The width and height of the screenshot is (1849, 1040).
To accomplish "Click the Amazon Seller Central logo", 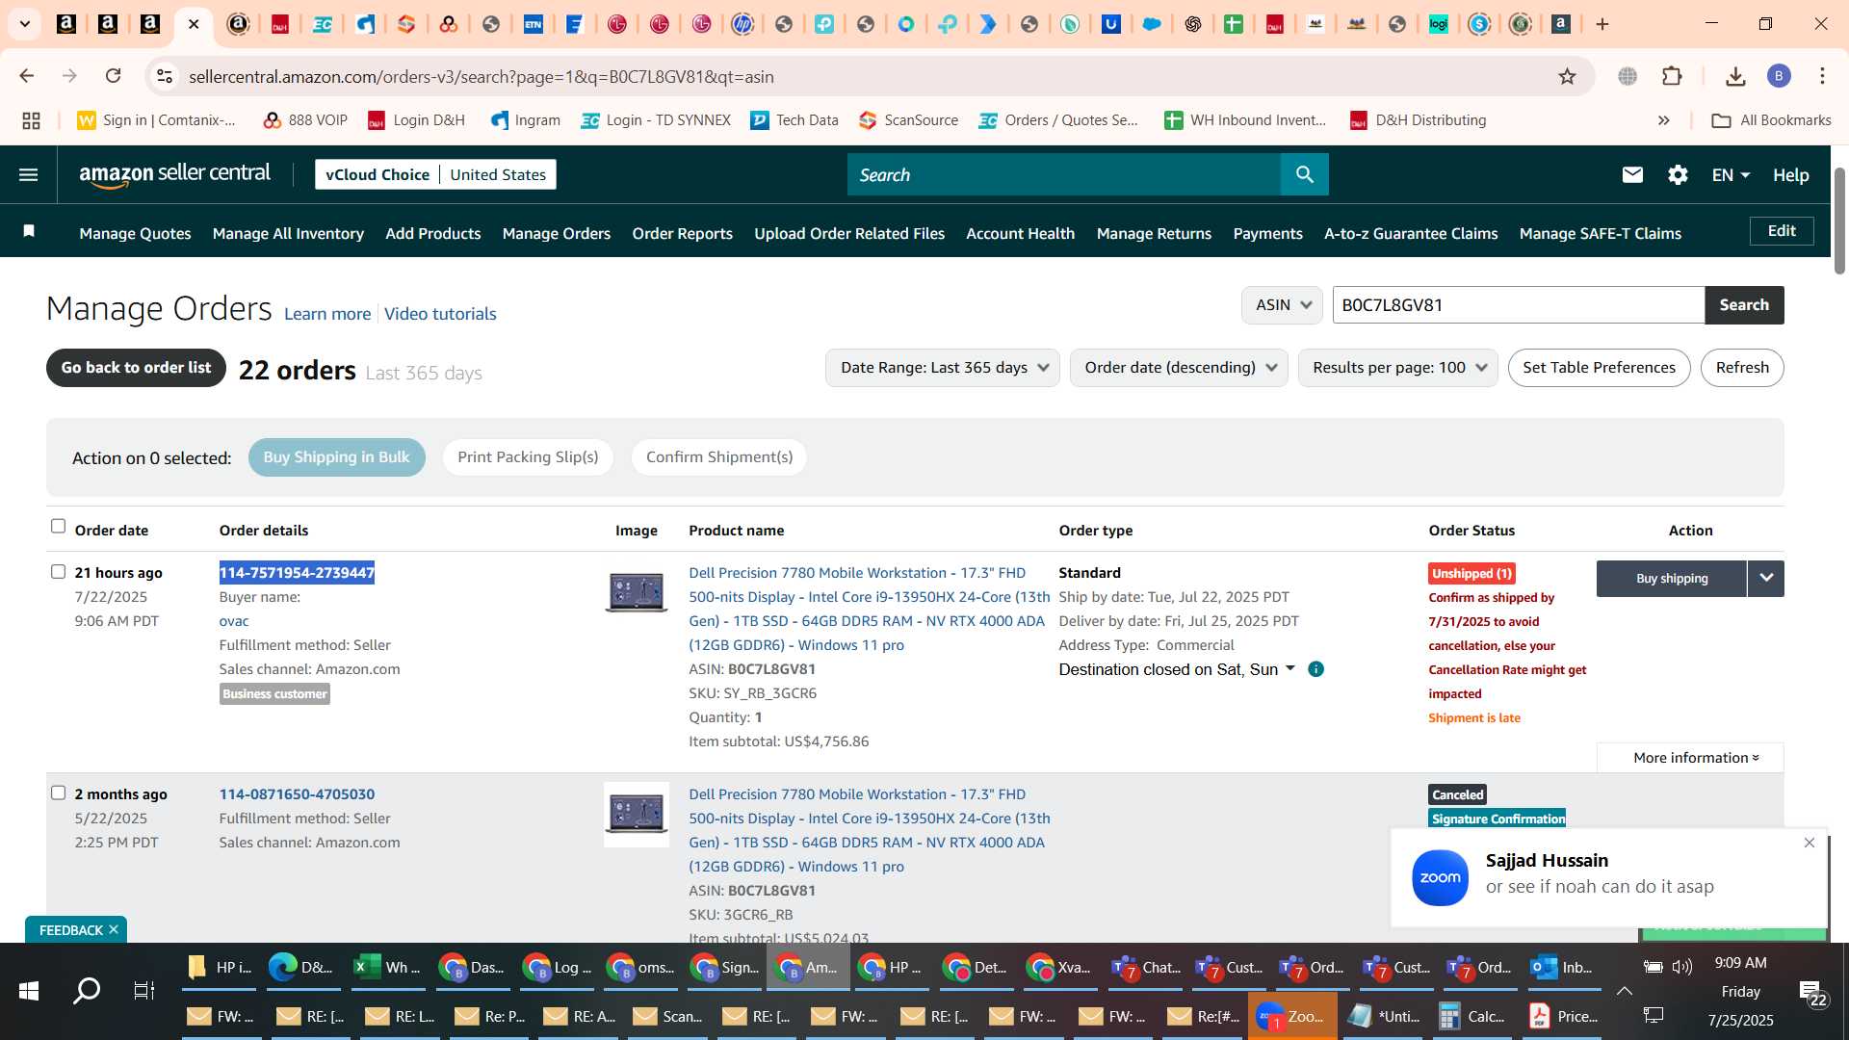I will coord(175,174).
